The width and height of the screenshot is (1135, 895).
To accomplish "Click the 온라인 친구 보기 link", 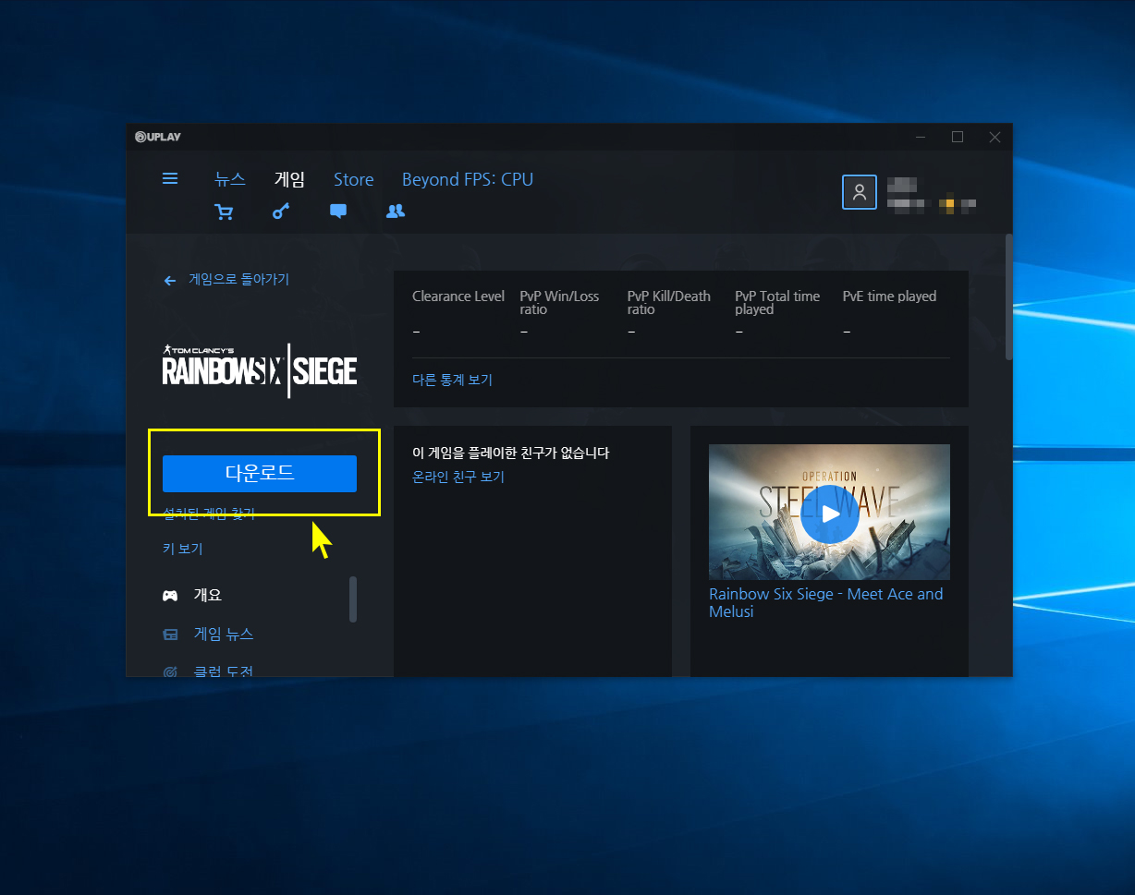I will click(x=458, y=478).
